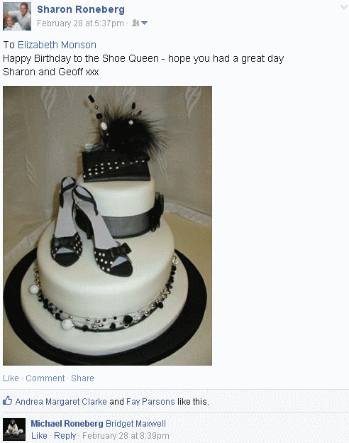Like Michael Roneberg's comment
Image resolution: width=349 pixels, height=443 pixels.
[39, 436]
